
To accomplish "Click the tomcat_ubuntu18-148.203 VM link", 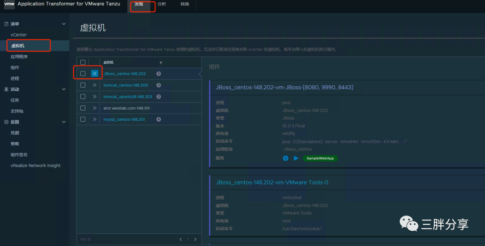I will pos(128,97).
